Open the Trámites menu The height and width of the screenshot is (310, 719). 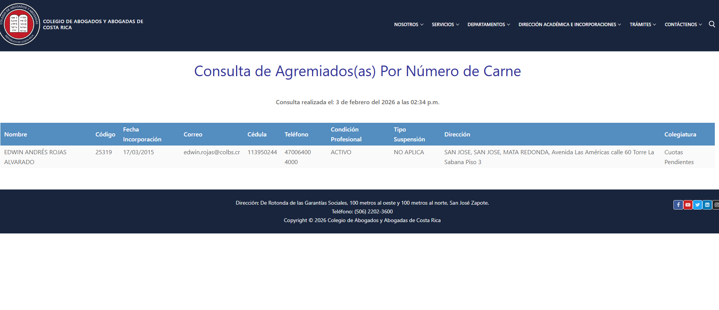pyautogui.click(x=643, y=25)
